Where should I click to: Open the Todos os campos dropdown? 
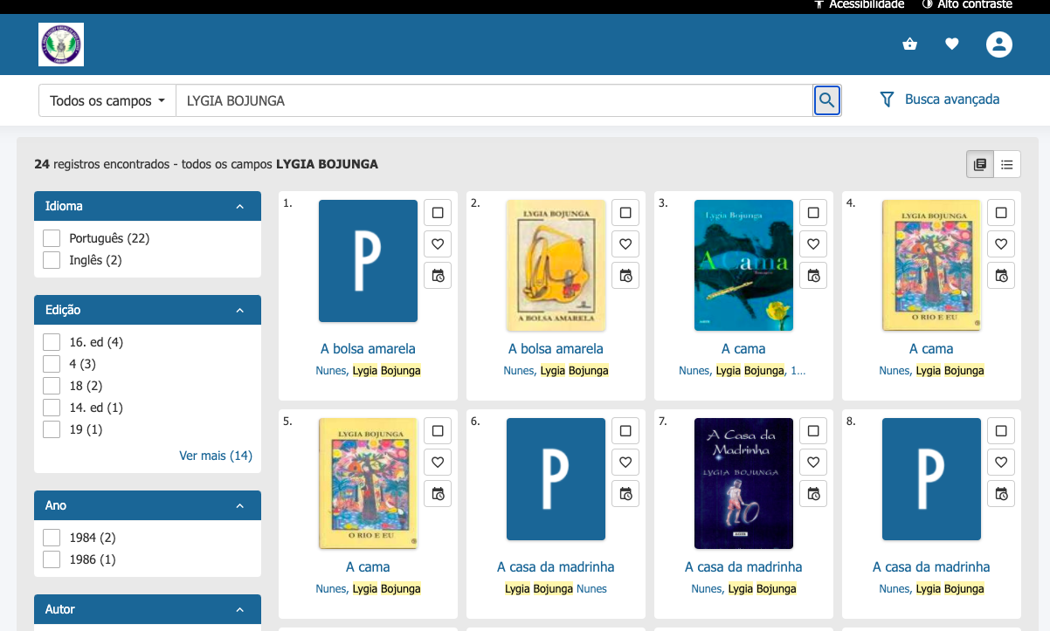click(x=107, y=100)
